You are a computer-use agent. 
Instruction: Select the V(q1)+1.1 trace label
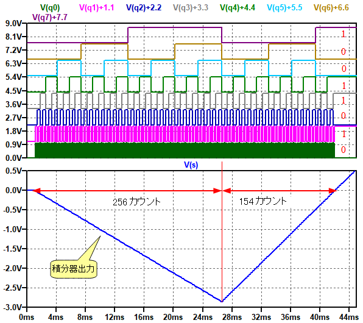[x=97, y=8]
